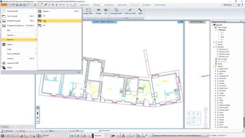
Task: Click the cut scissors icon in quick toolbar
Action: pos(35,5)
